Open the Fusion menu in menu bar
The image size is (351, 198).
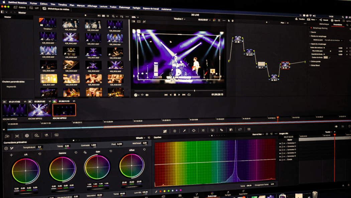coord(113,7)
